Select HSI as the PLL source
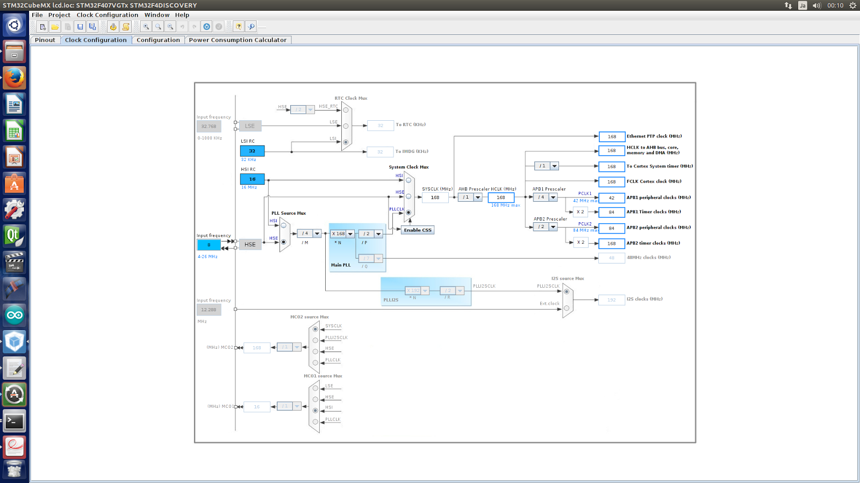This screenshot has height=483, width=860. click(284, 225)
